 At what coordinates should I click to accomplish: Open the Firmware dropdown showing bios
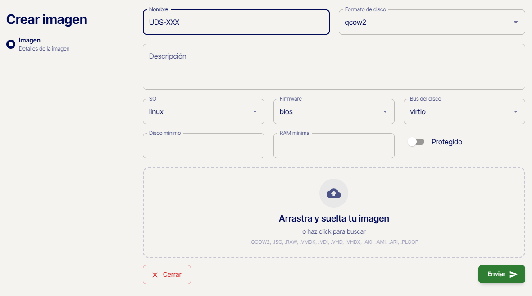[x=333, y=111]
